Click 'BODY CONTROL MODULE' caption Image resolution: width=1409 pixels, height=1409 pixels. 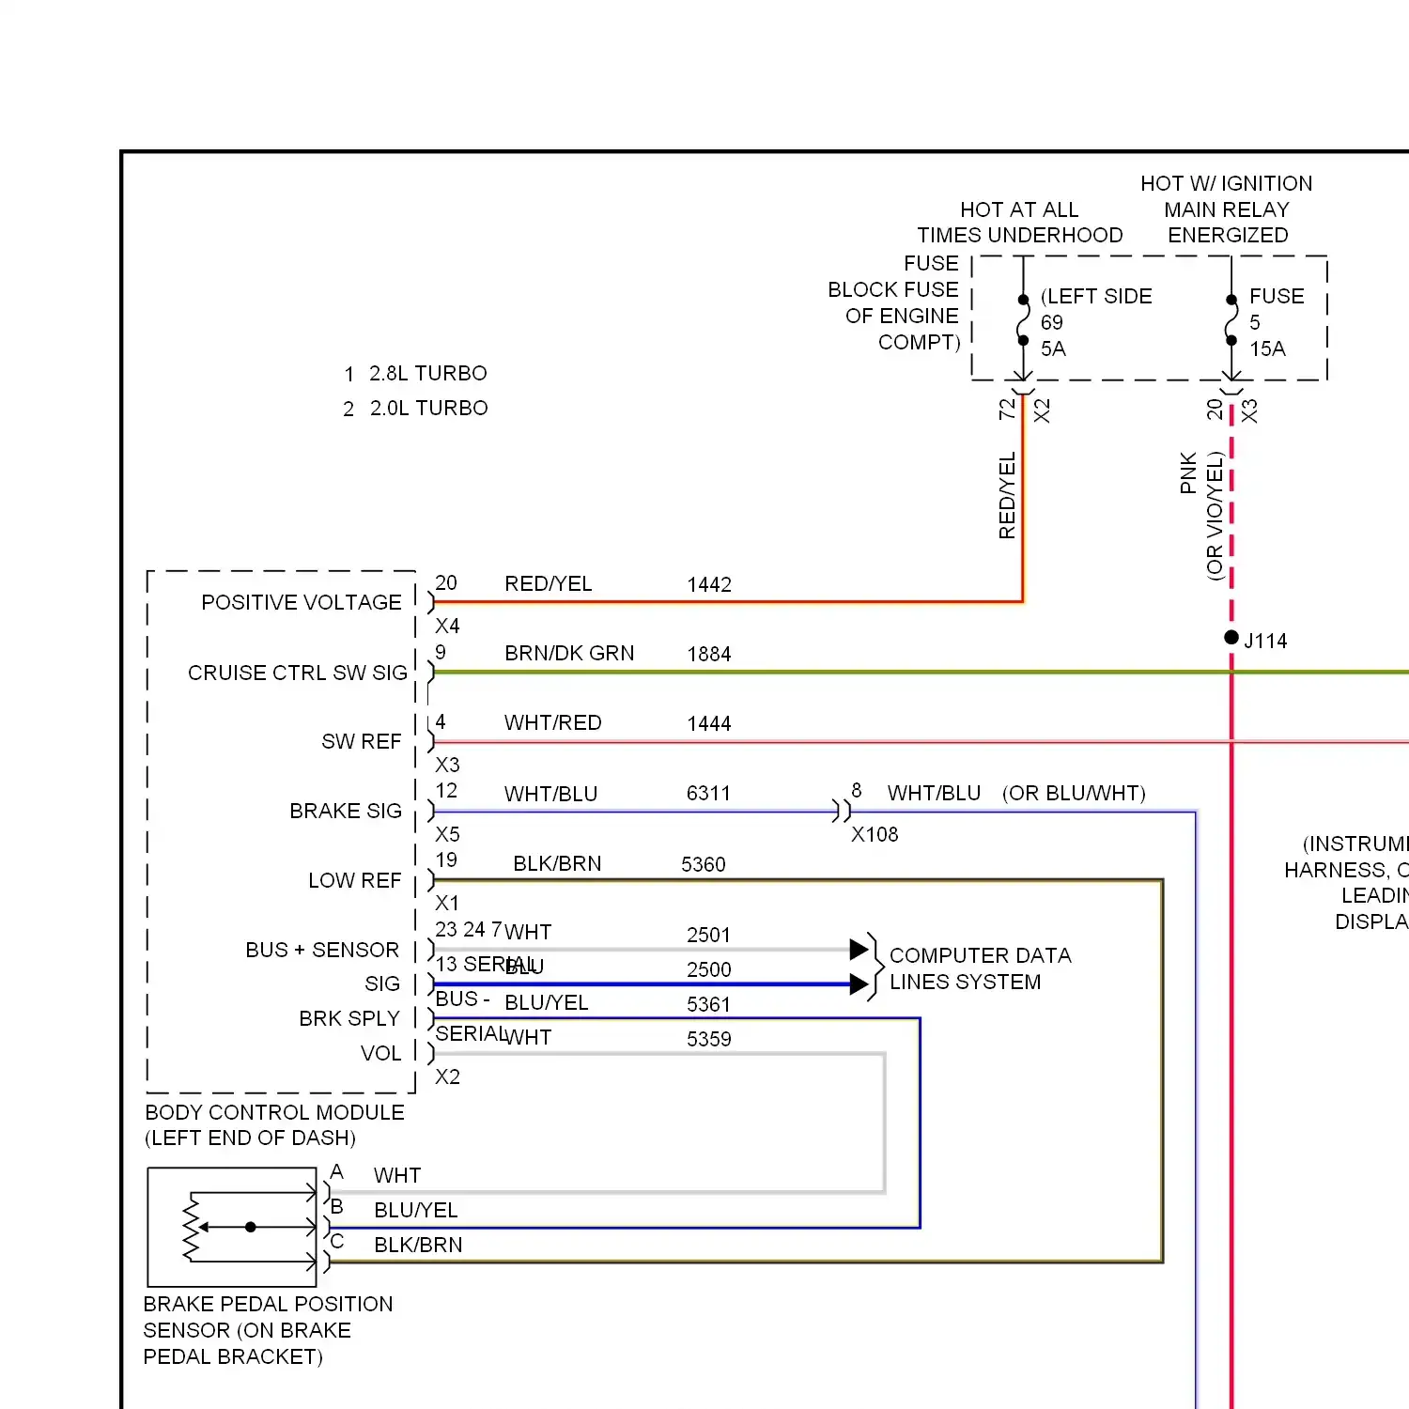[x=275, y=1112]
